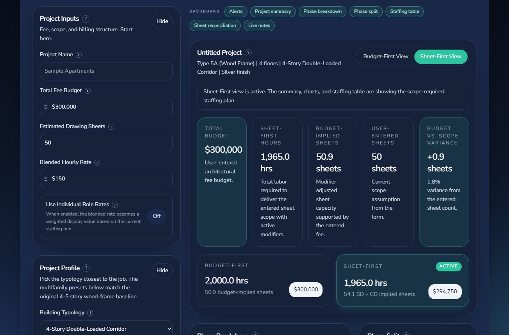Edit the Total Fee Budget field
Screen dimensions: 509x335
click(106, 107)
